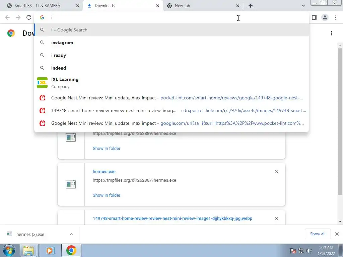343x257 pixels.
Task: Open Chrome's three-dot menu
Action: point(336,17)
